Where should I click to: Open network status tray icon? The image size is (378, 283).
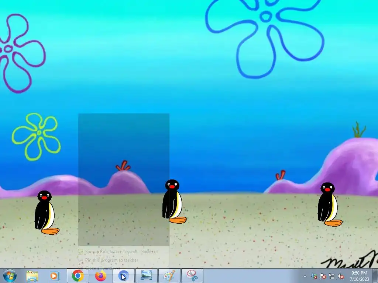pyautogui.click(x=332, y=276)
